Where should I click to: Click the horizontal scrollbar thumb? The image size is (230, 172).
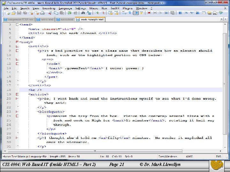coord(95,151)
